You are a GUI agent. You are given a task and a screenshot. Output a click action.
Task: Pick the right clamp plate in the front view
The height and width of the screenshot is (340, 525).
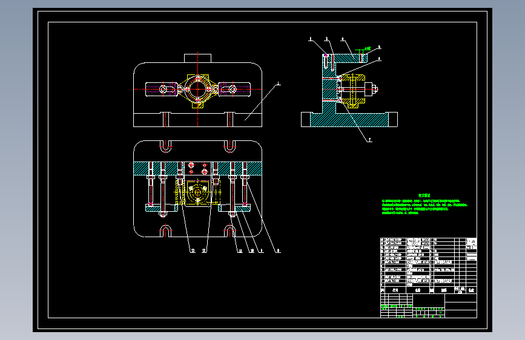234,90
